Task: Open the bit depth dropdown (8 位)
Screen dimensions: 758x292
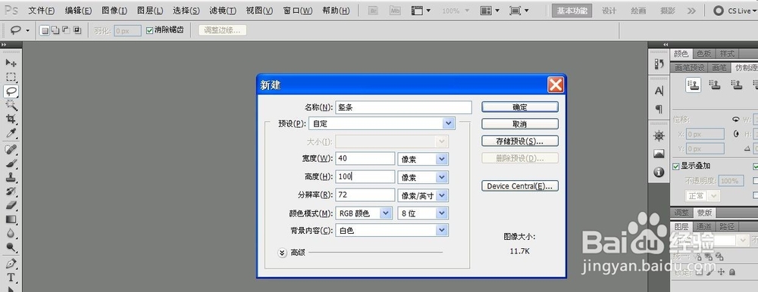Action: tap(423, 213)
